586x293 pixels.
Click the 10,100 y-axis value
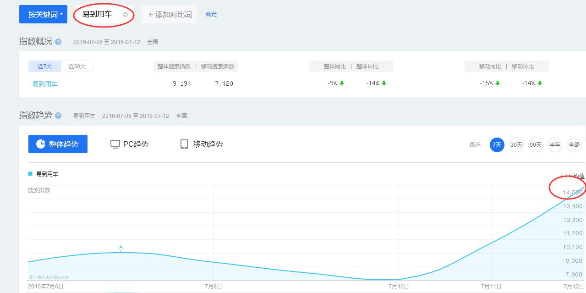coord(573,247)
